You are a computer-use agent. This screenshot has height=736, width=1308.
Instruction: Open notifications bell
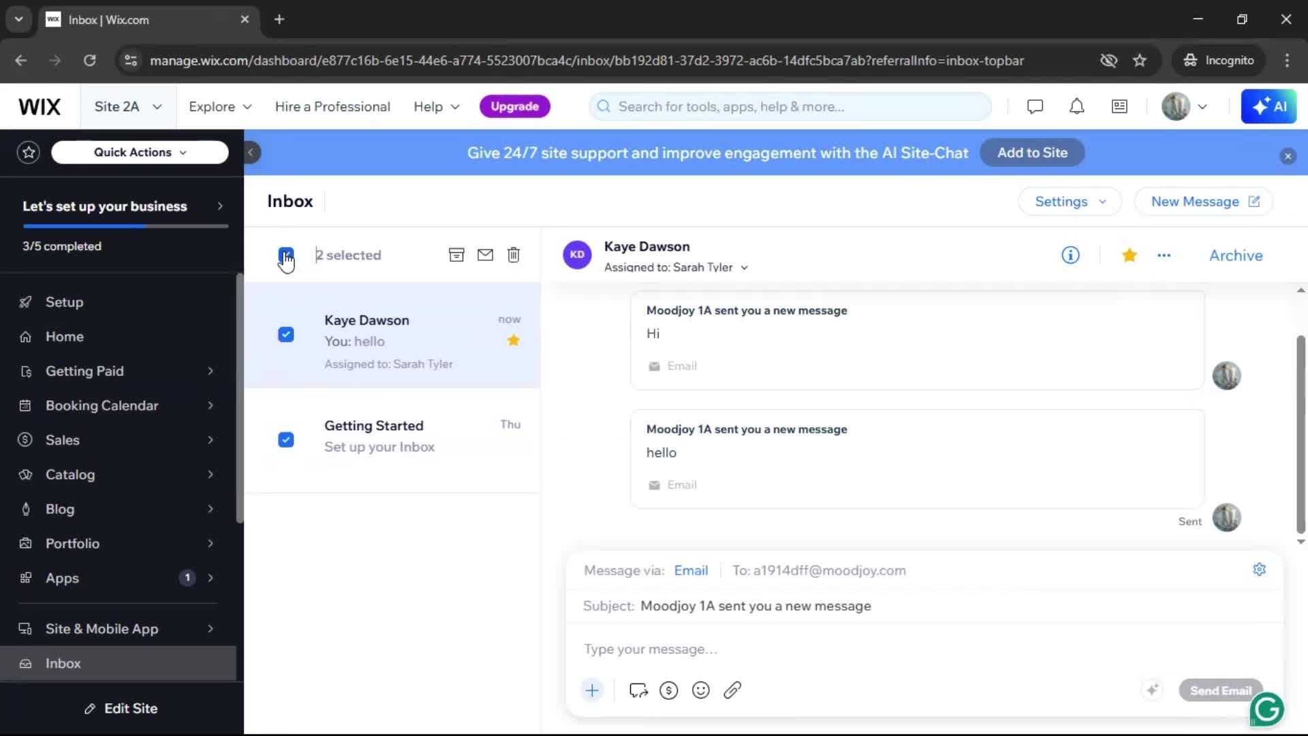click(x=1076, y=106)
